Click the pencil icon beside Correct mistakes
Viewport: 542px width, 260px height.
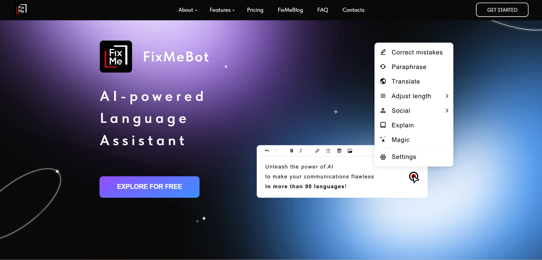383,52
